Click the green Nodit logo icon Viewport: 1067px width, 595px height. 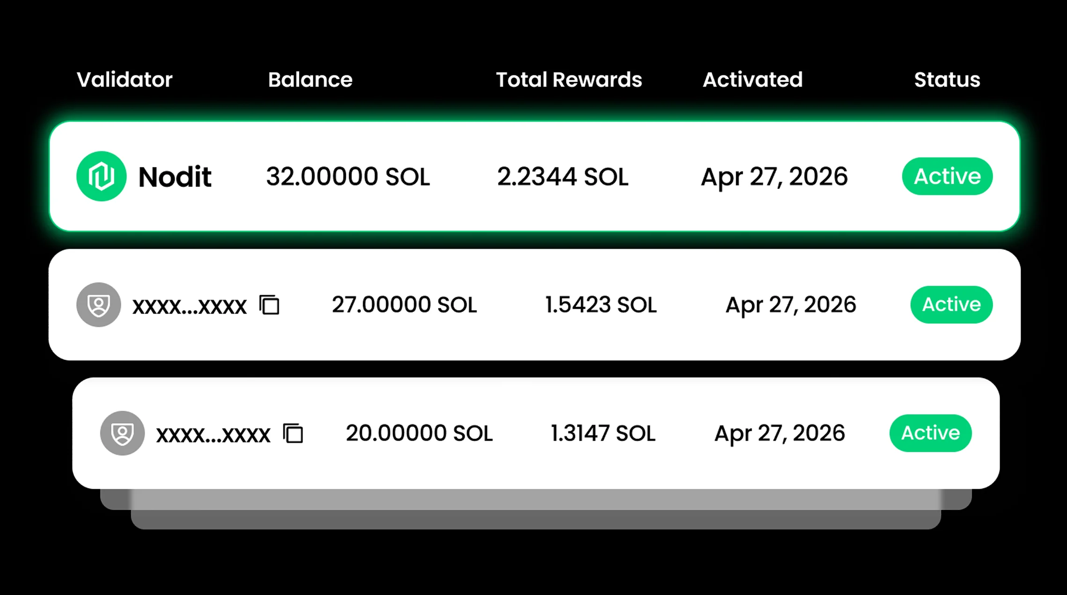pyautogui.click(x=101, y=176)
